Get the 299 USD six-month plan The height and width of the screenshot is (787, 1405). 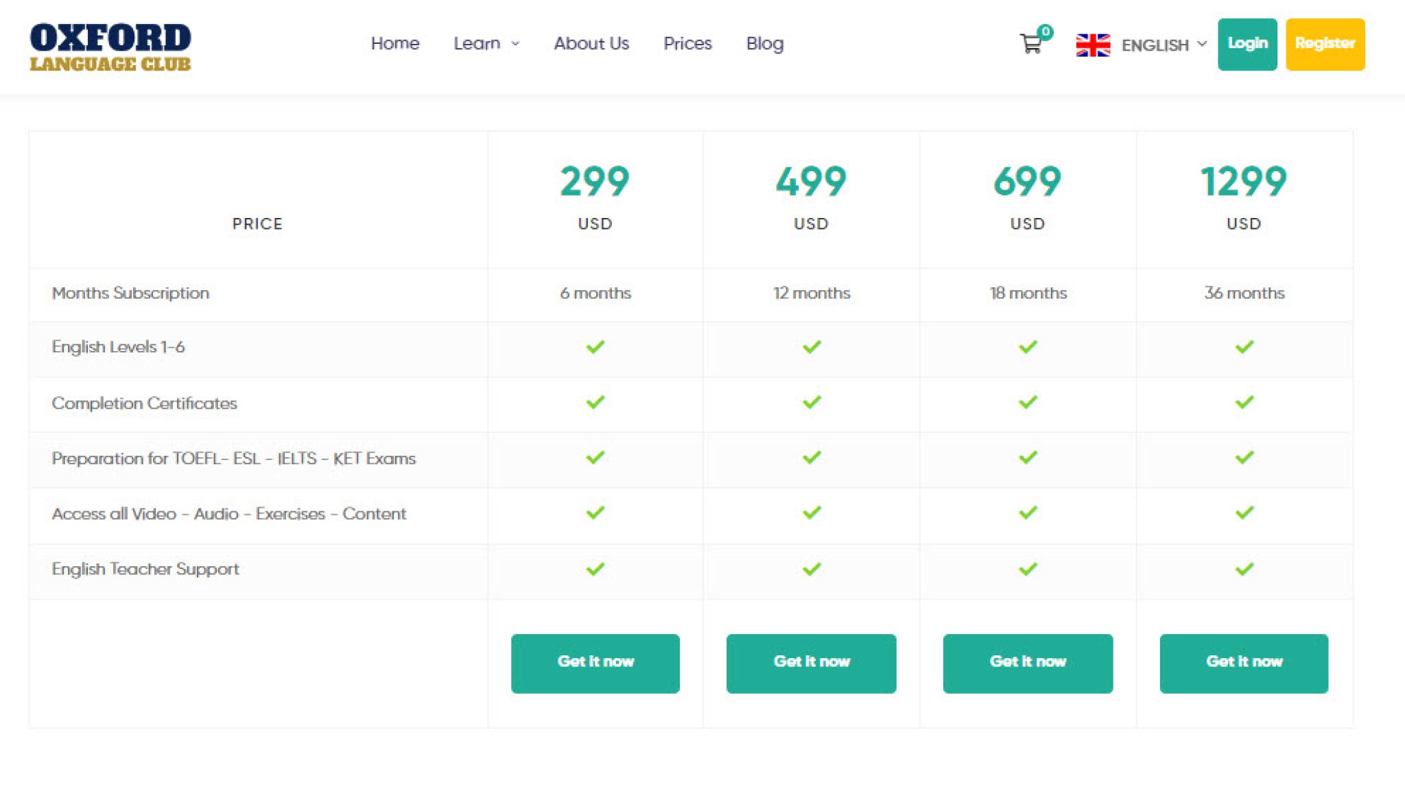(x=595, y=663)
